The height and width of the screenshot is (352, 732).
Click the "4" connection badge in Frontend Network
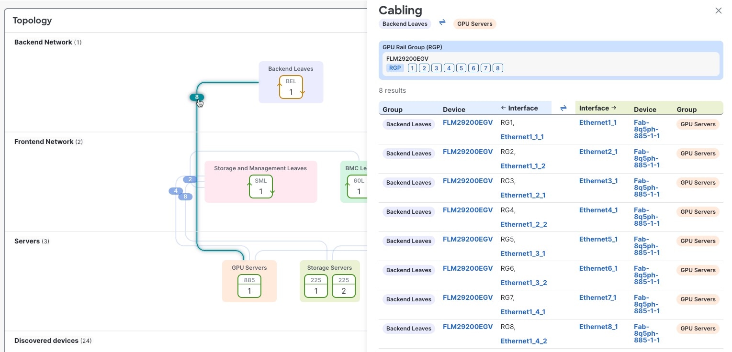click(x=176, y=191)
